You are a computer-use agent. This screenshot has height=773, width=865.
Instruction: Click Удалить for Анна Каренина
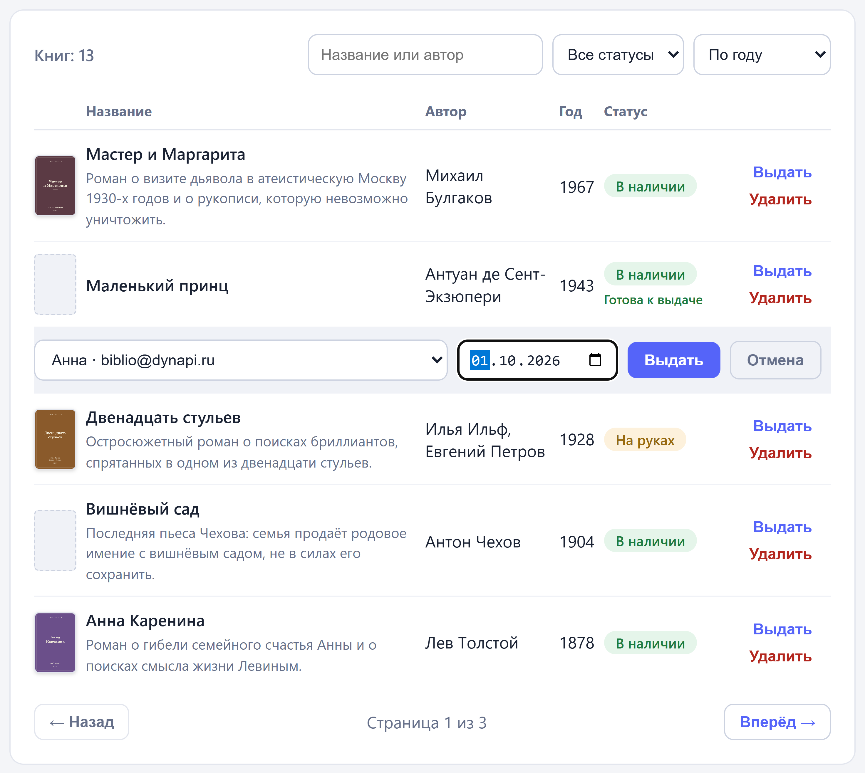click(780, 656)
